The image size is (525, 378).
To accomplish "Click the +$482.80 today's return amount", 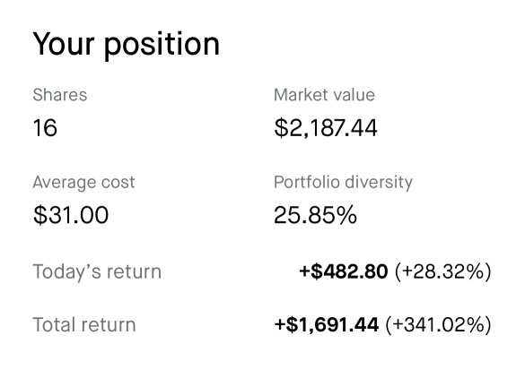I will pos(344,271).
